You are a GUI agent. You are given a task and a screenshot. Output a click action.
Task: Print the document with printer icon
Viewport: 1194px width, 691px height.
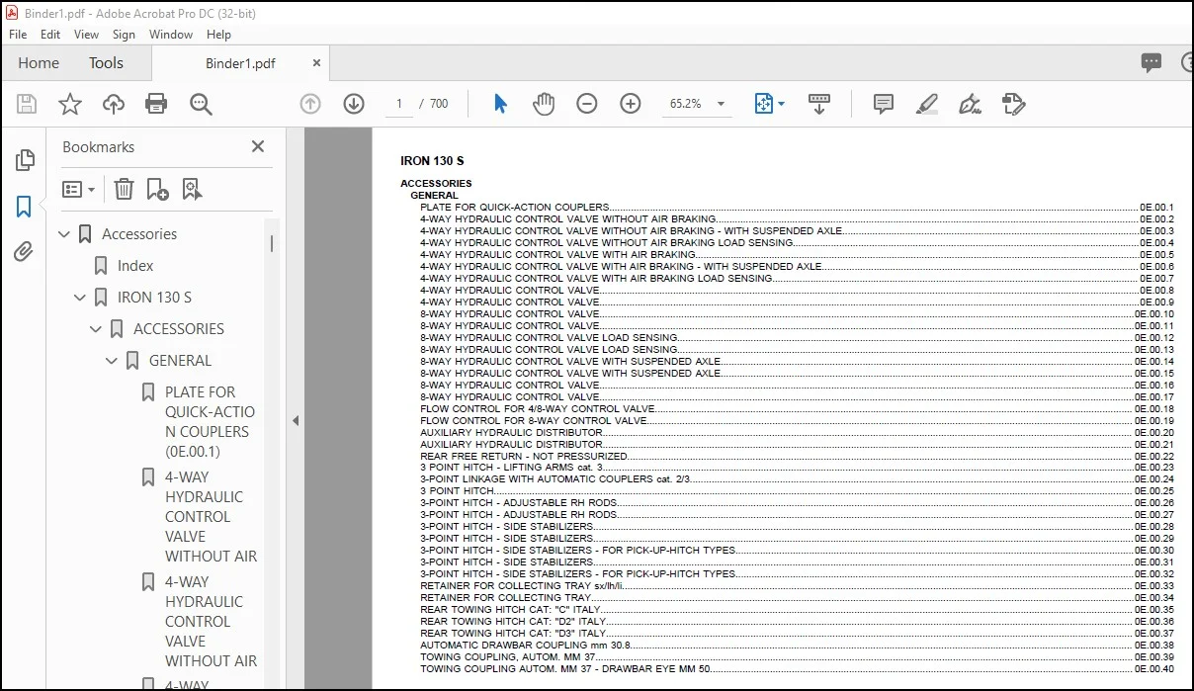[x=156, y=104]
